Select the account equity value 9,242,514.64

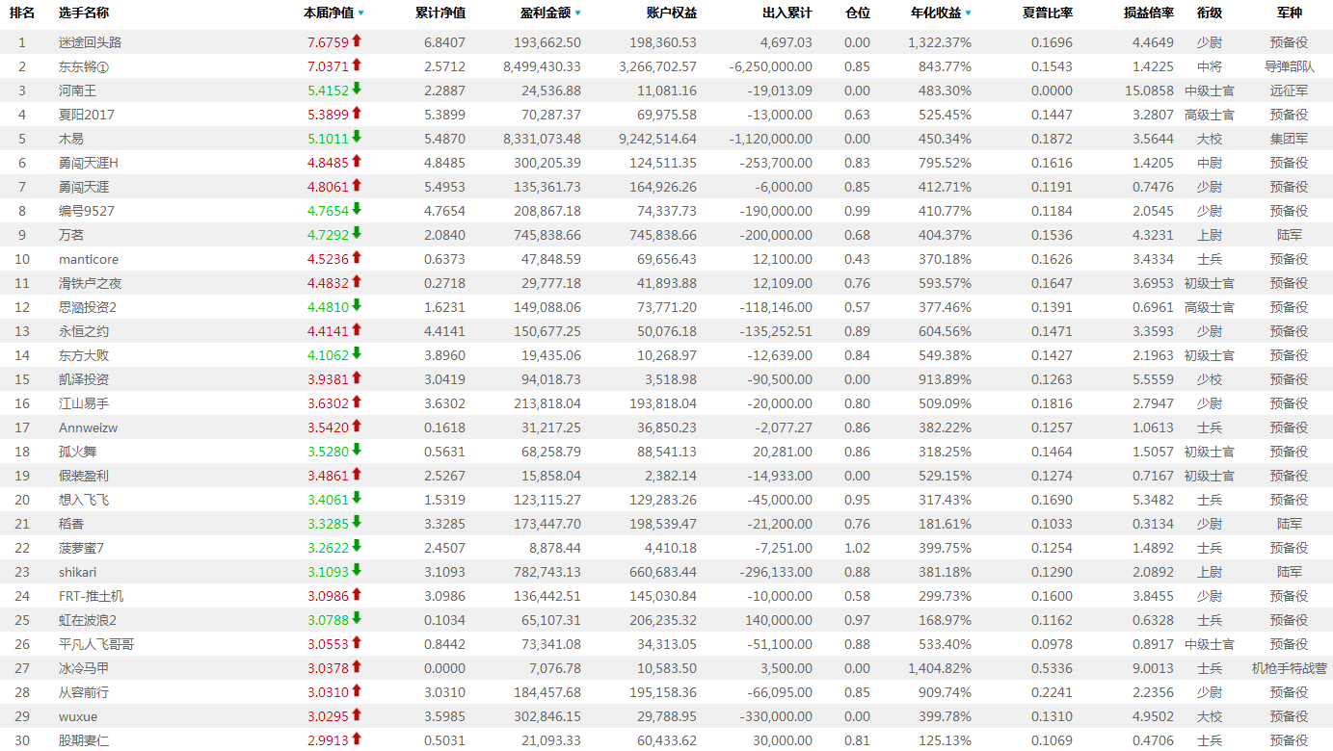pos(657,139)
